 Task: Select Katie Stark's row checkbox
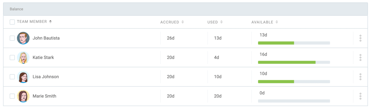tap(12, 57)
